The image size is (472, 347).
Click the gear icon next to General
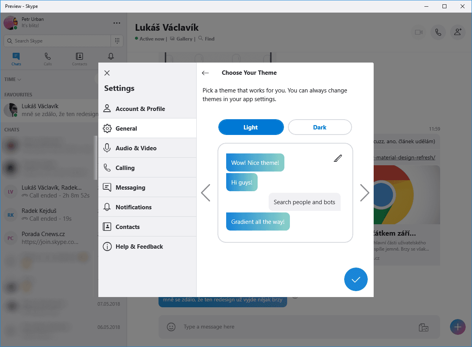tap(107, 128)
